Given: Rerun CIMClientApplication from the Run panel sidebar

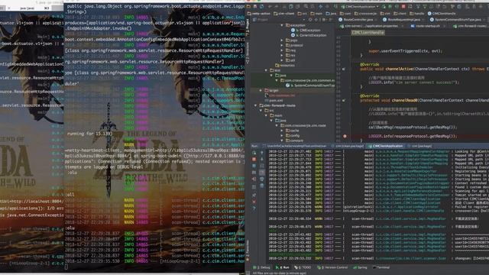Looking at the screenshot, I should coord(254,153).
